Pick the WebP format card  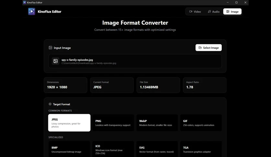(157, 123)
